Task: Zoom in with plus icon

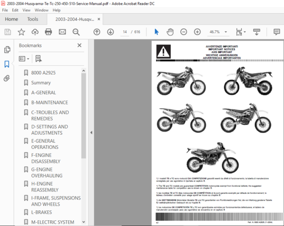Action: [x=197, y=32]
